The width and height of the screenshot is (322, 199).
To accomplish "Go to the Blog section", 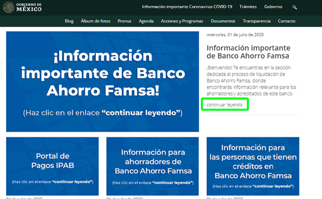I will [x=69, y=21].
